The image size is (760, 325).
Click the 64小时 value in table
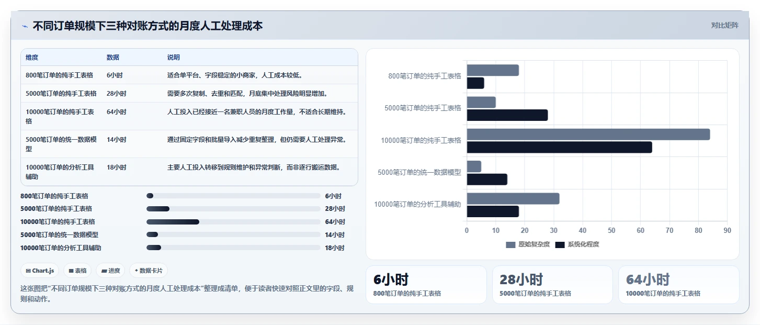tap(116, 112)
